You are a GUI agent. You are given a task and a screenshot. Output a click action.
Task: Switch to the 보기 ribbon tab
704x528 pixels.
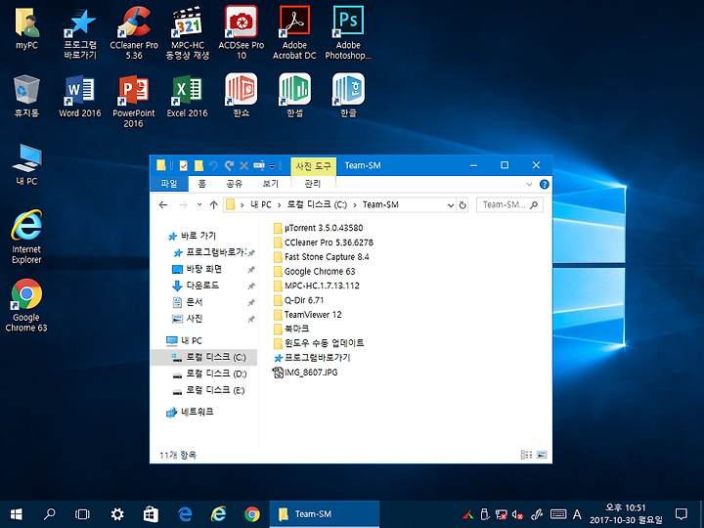pos(270,183)
